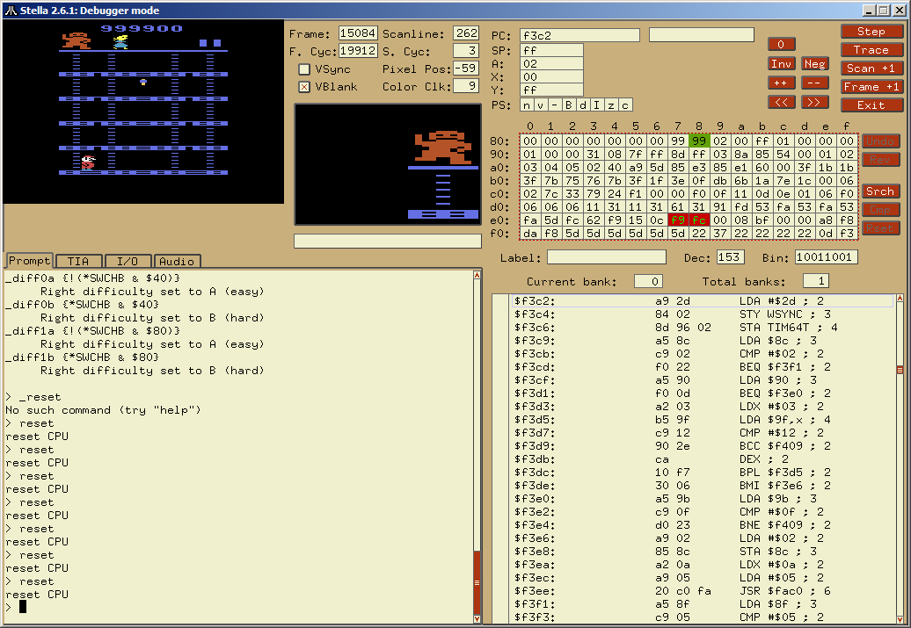Select disassembly line $f3c6 STA TIM64T
Viewport: 911px width, 628px height.
pos(703,328)
